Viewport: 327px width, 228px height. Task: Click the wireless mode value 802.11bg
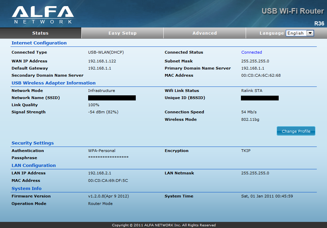250,119
